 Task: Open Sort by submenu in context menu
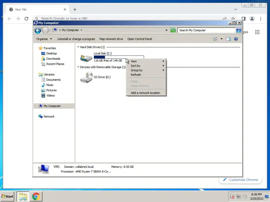[x=146, y=66]
